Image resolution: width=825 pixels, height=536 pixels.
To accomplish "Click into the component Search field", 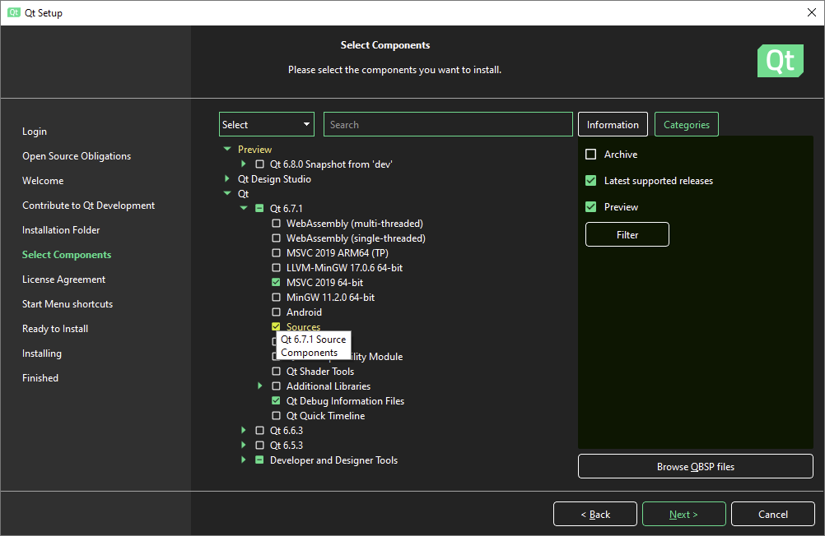I will (x=447, y=125).
